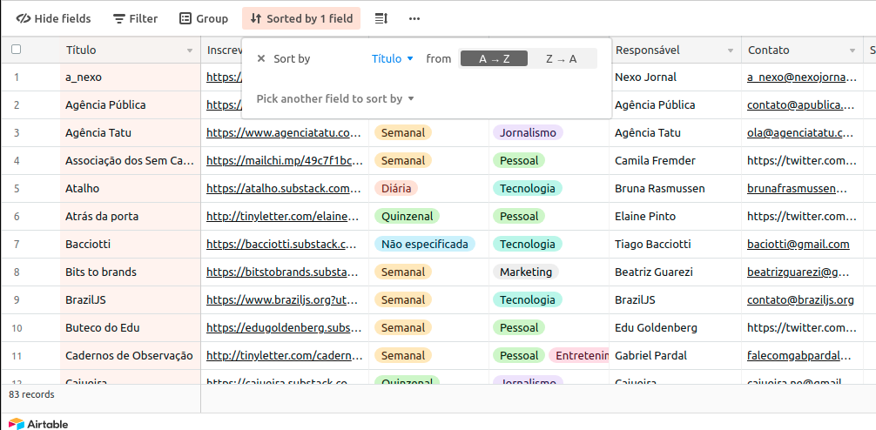Open Título column header dropdown arrow
The image size is (876, 430).
(x=190, y=50)
